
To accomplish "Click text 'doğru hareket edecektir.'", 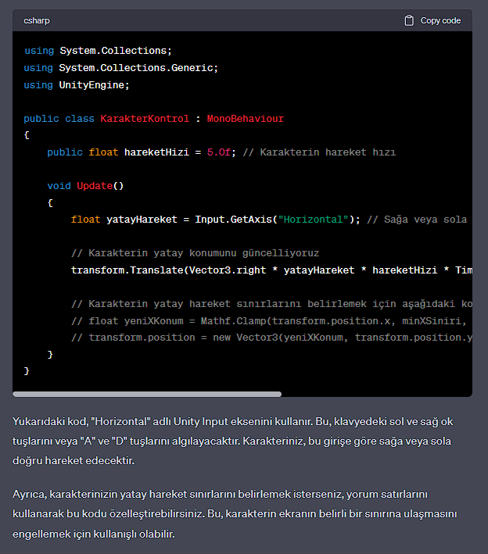I will point(74,461).
